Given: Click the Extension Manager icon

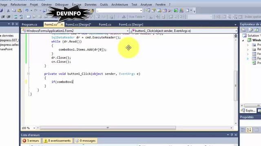Looking at the screenshot, I should click(x=181, y=11).
